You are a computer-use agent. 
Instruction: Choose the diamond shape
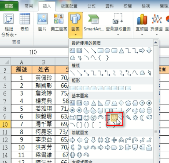[x=121, y=103]
